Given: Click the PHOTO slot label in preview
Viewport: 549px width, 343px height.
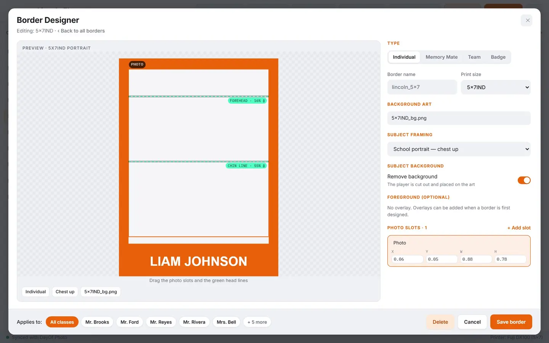Looking at the screenshot, I should tap(137, 64).
